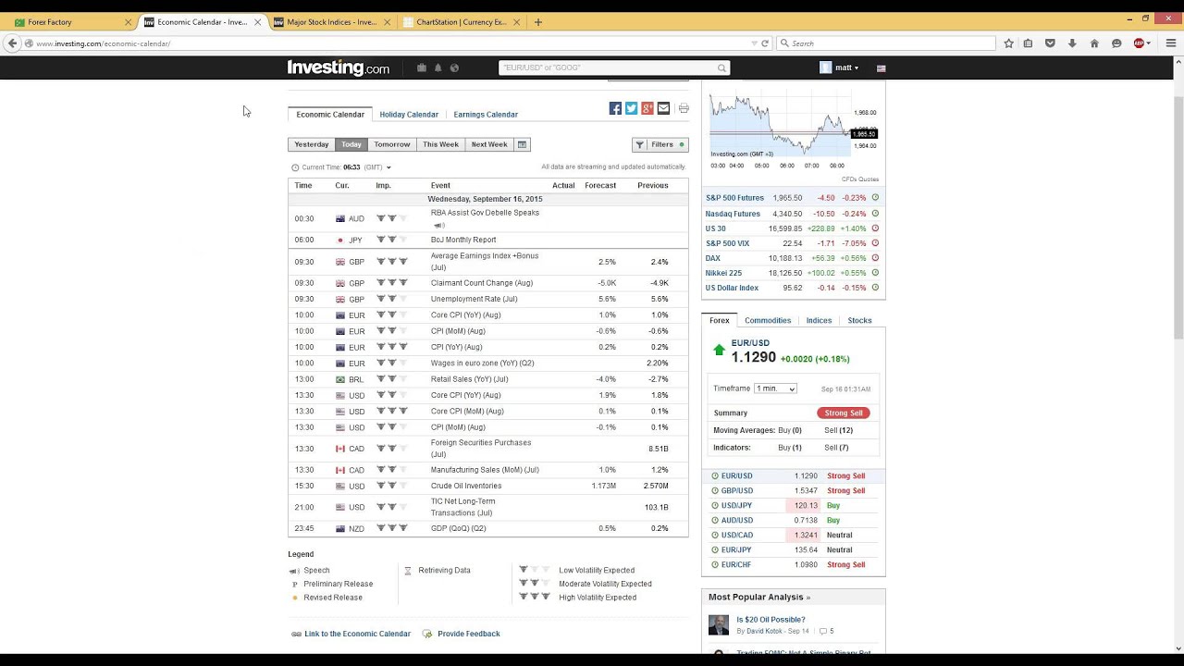Click the matt user avatar
This screenshot has width=1184, height=666.
(825, 68)
